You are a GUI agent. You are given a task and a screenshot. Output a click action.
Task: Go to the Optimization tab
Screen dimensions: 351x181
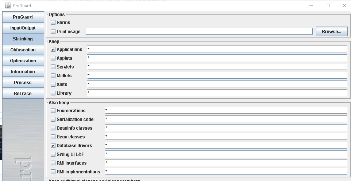[x=23, y=61]
